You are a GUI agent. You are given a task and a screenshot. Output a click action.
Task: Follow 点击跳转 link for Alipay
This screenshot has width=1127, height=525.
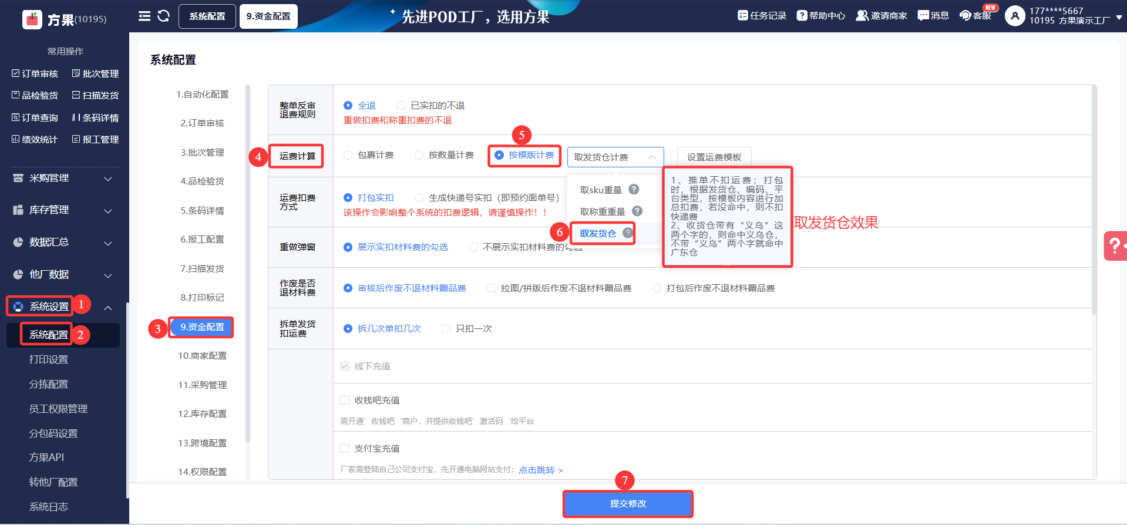click(540, 470)
